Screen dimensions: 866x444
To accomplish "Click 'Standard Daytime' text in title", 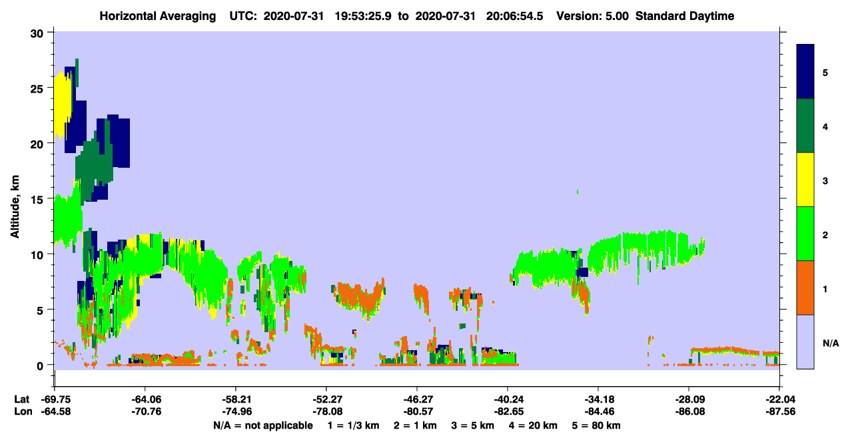I will [x=684, y=16].
